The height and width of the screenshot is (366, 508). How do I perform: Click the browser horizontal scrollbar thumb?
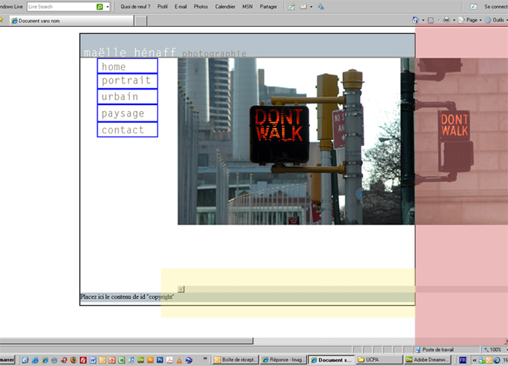point(126,341)
